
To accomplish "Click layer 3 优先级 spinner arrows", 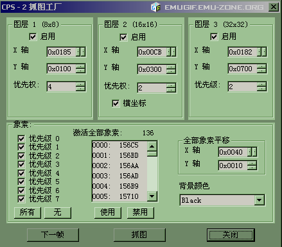I will pyautogui.click(x=261, y=87).
